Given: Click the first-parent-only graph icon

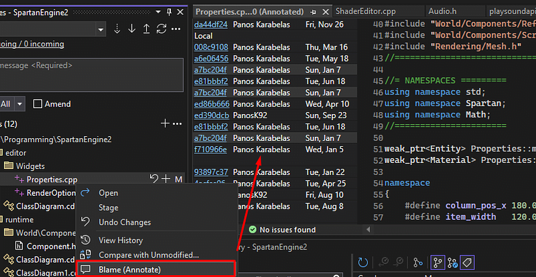Looking at the screenshot, I should (417, 263).
